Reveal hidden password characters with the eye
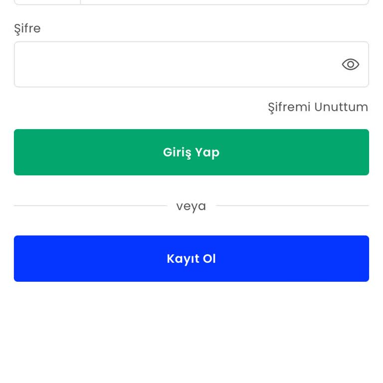The image size is (383, 383). [x=350, y=64]
